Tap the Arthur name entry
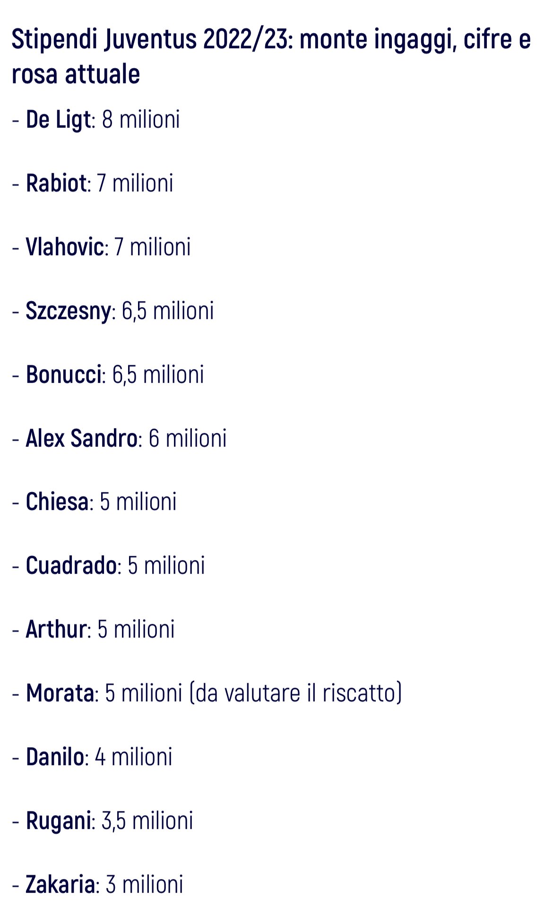The image size is (553, 914). pos(56,629)
